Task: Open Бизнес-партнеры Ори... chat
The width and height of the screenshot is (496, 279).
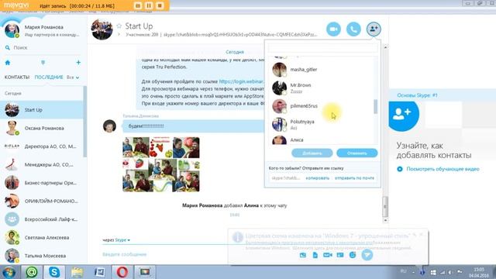Action: click(x=42, y=183)
